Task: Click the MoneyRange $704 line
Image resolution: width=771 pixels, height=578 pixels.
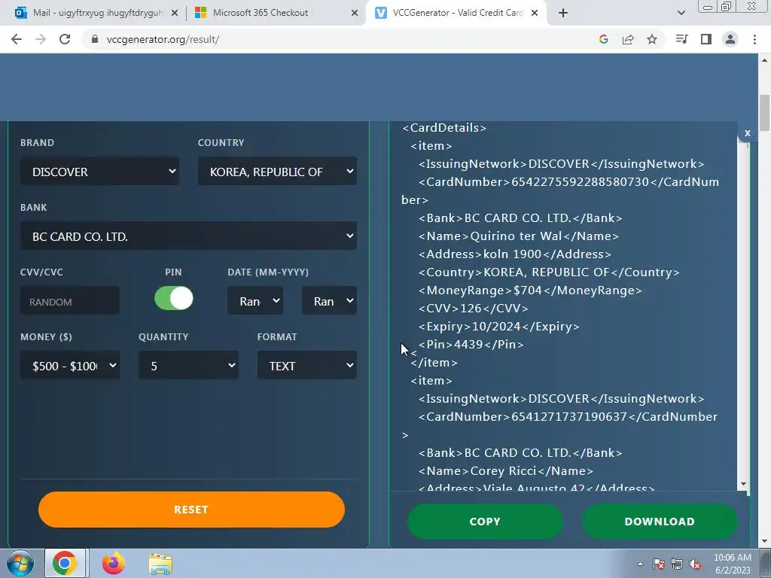Action: [530, 291]
